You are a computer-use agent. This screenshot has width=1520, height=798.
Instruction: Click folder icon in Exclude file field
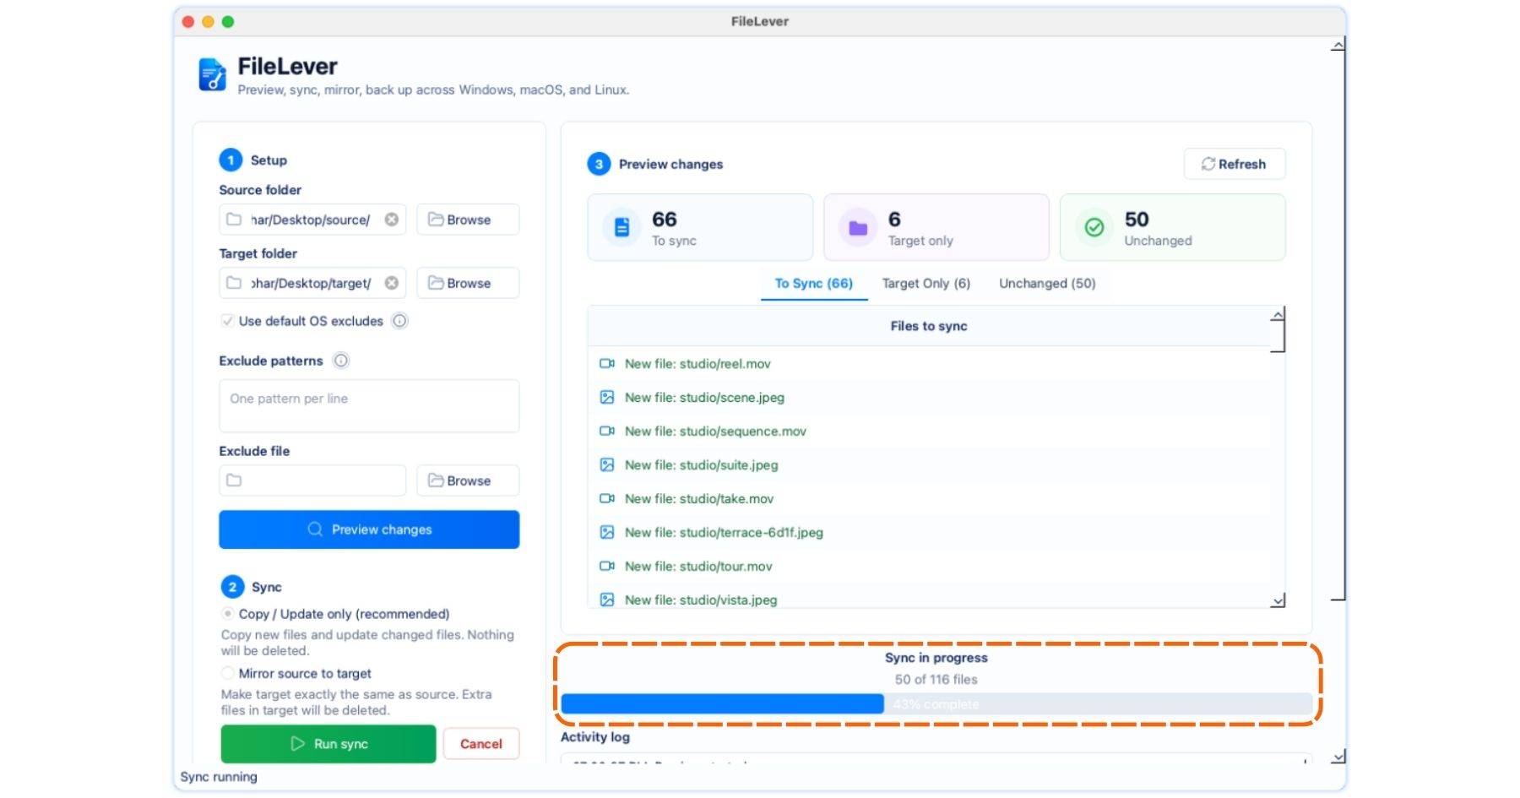click(x=234, y=480)
